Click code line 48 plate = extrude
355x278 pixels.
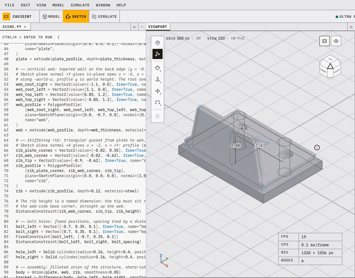pos(81,59)
